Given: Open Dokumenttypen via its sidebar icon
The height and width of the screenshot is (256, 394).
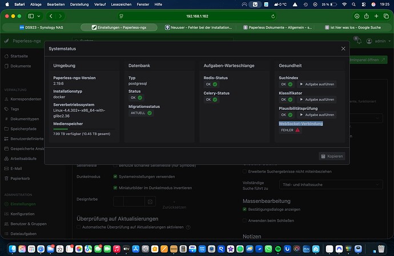Looking at the screenshot, I should 6,119.
